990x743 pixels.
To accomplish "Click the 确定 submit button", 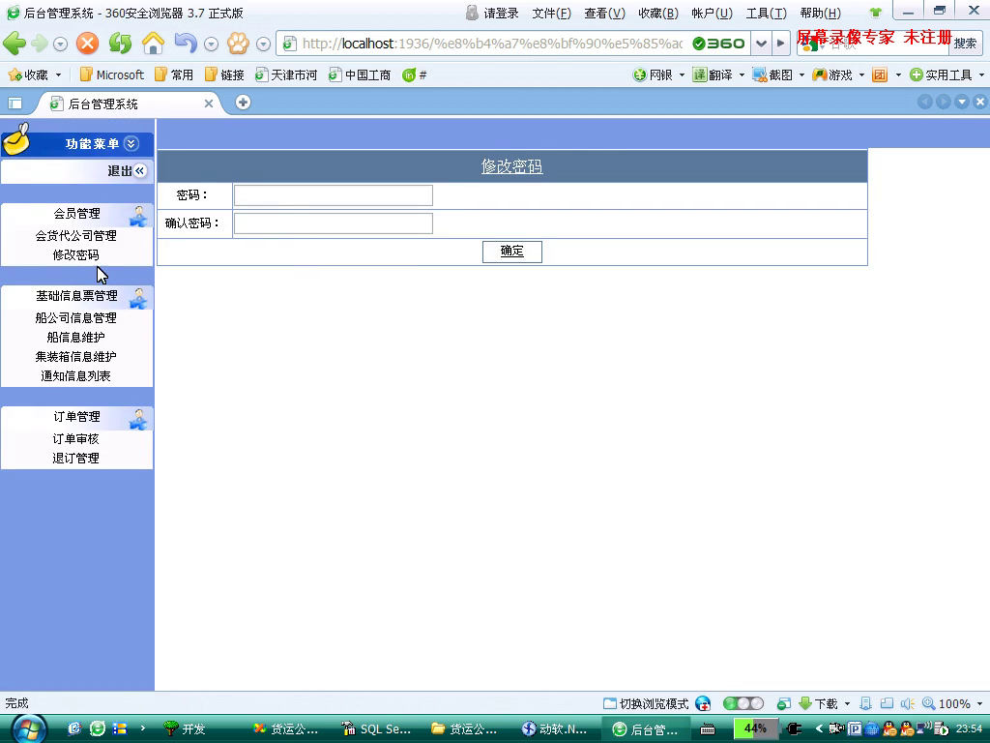I will (512, 252).
